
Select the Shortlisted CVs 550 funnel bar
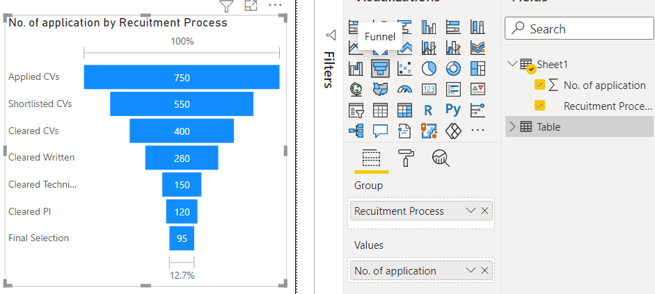click(182, 104)
